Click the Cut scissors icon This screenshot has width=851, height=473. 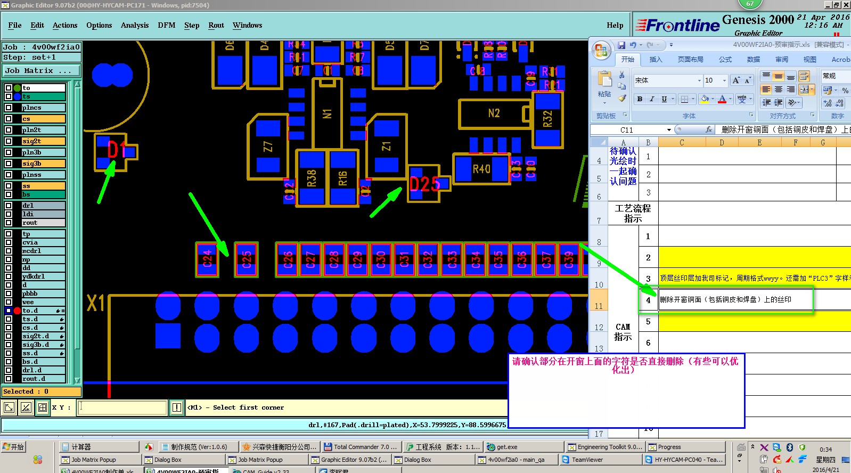pyautogui.click(x=621, y=75)
